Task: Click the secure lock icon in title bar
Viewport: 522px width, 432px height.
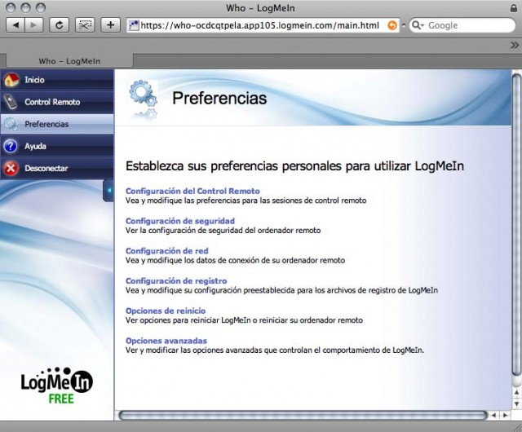Action: 514,8
